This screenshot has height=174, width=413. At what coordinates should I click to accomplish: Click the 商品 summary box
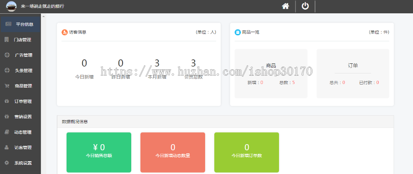(271, 73)
